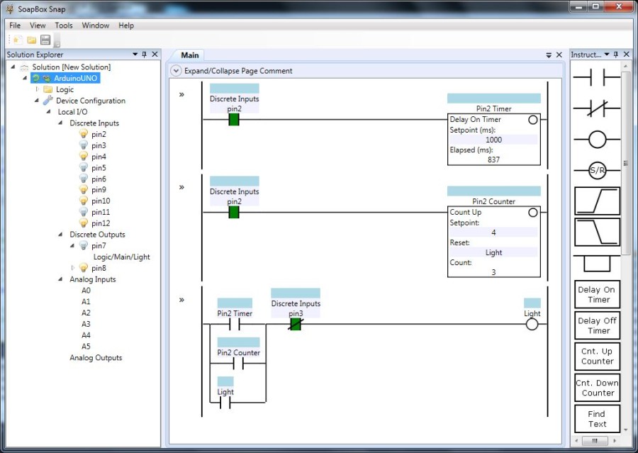Select the rising edge instruction

(x=596, y=201)
